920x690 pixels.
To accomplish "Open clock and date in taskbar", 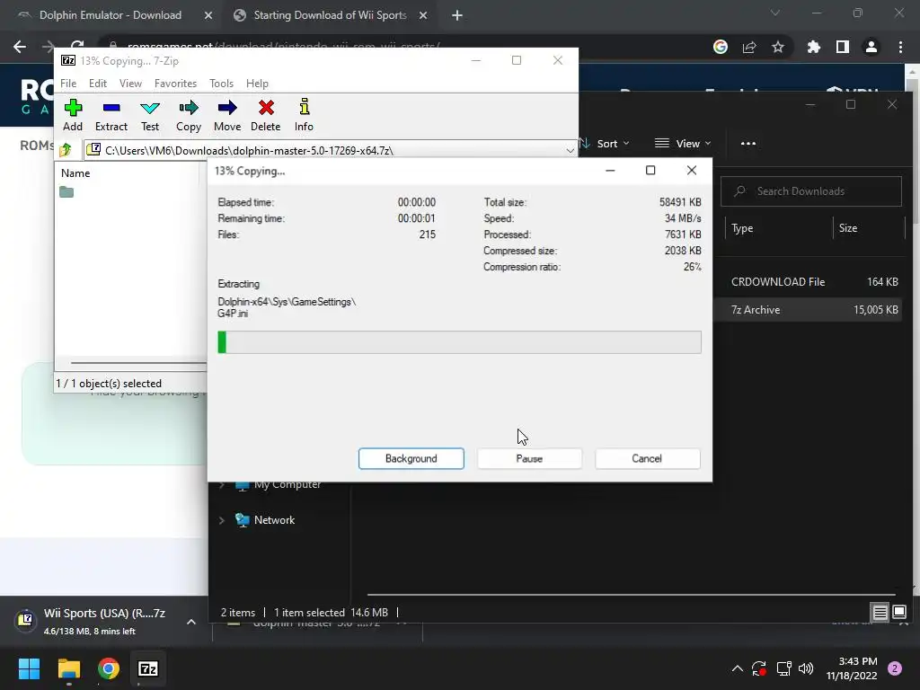I will point(852,668).
